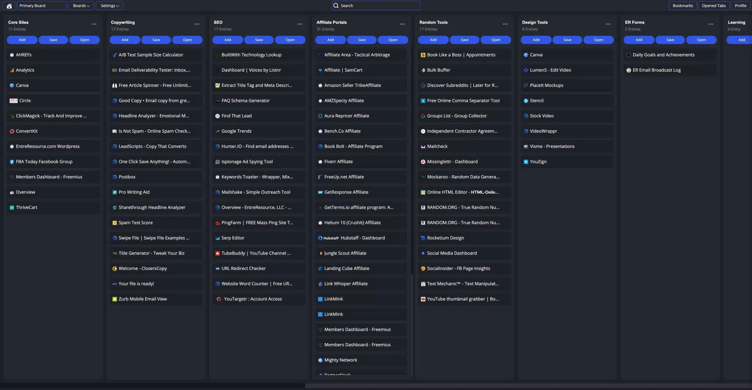Focus the Search field
Image resolution: width=752 pixels, height=390 pixels.
click(376, 6)
